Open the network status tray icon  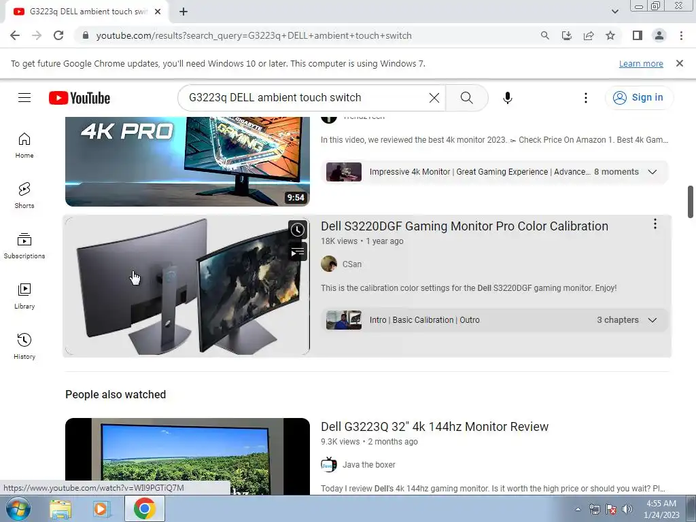(x=594, y=509)
